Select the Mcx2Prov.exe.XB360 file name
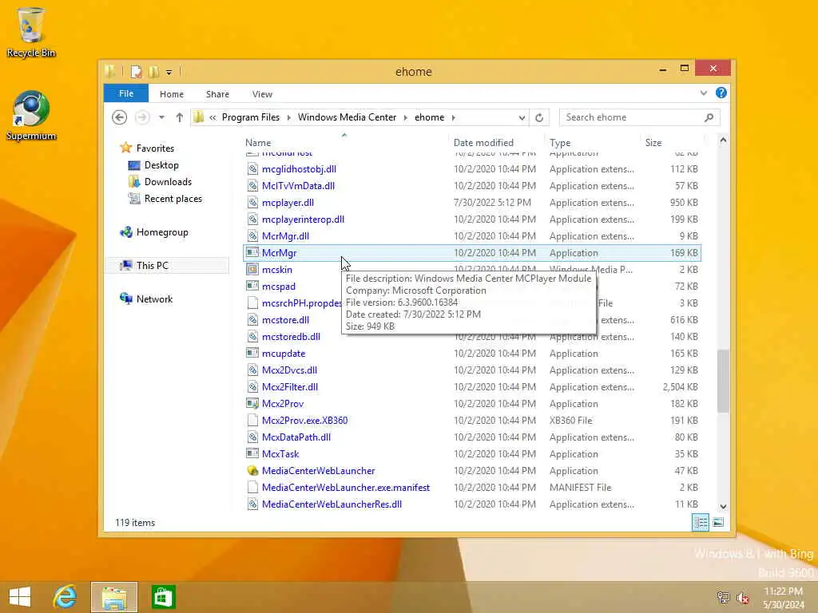The image size is (818, 613). click(x=304, y=420)
